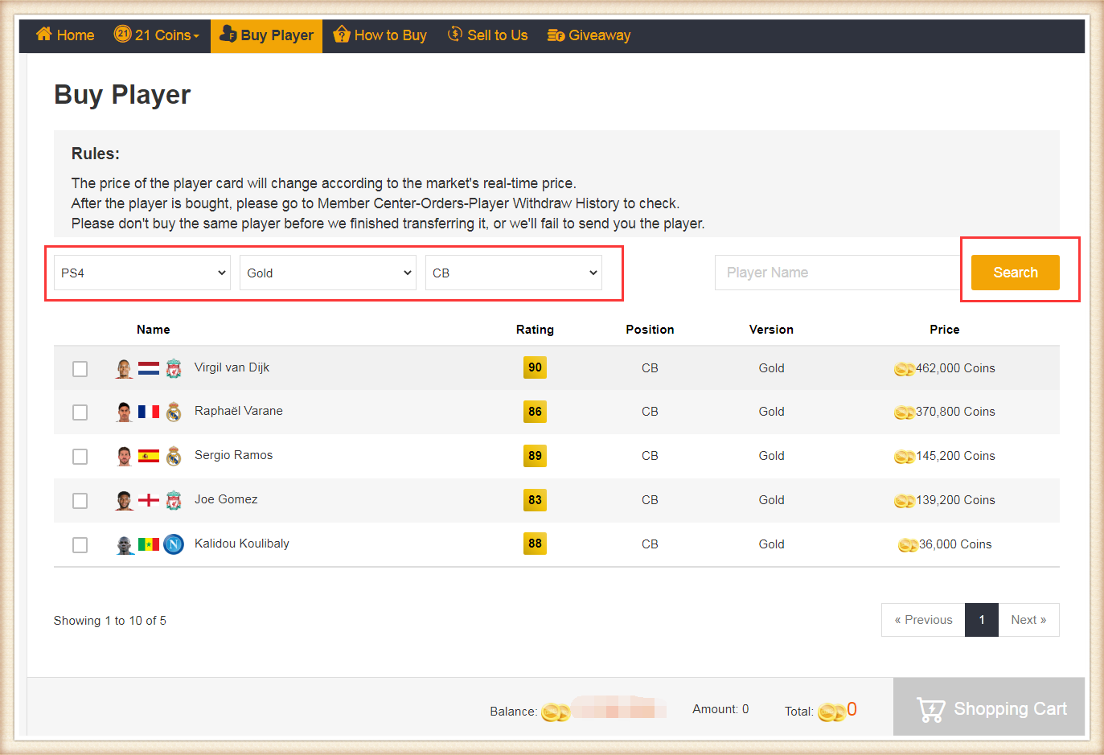Image resolution: width=1104 pixels, height=755 pixels.
Task: Click the Next page button
Action: coord(1028,620)
